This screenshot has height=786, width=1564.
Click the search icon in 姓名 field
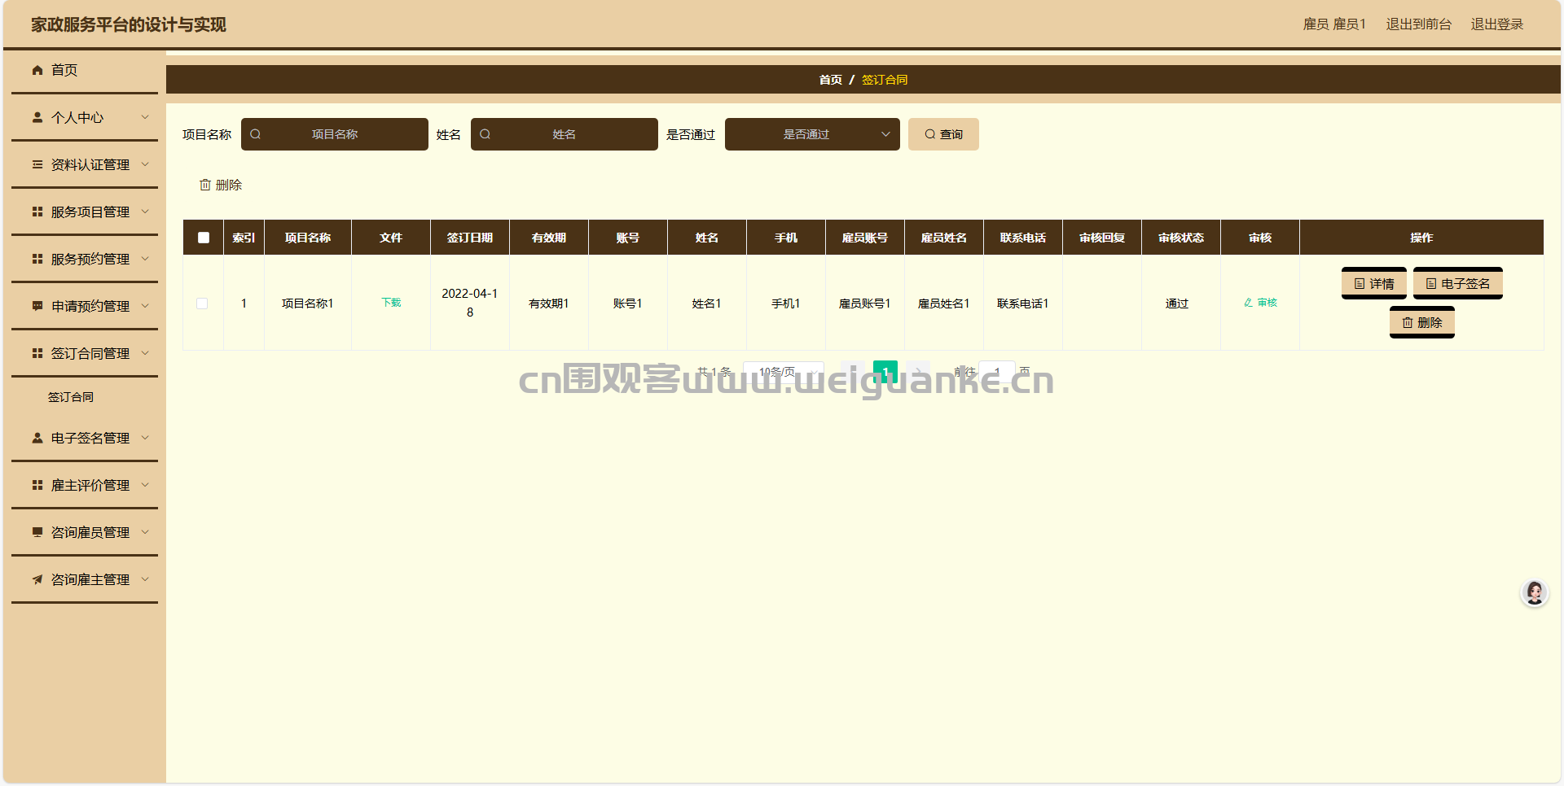click(485, 134)
